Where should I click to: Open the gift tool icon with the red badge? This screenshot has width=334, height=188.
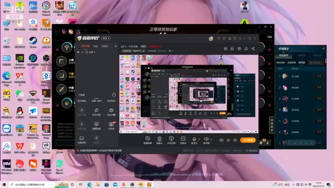(x=111, y=126)
